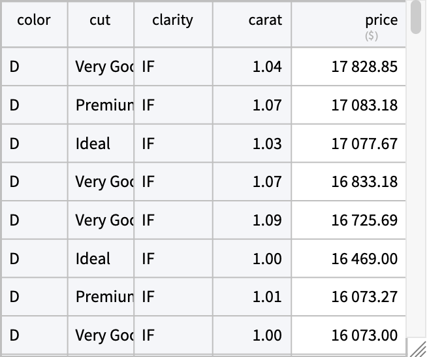
Task: Click the vertical scrollbar thumb
Action: pos(416,18)
